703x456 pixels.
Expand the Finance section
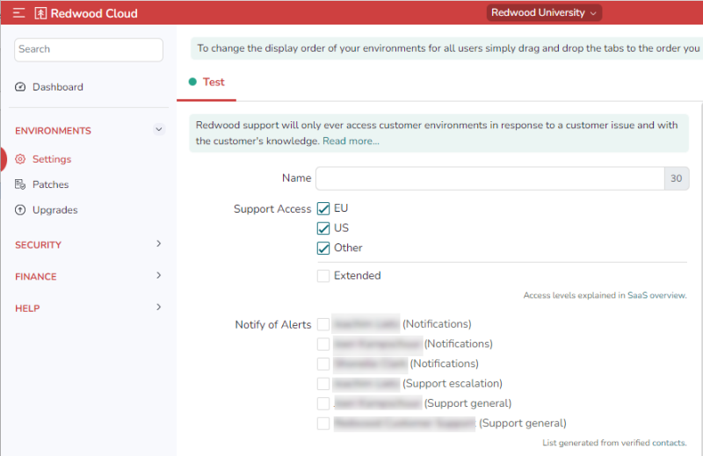click(x=159, y=276)
